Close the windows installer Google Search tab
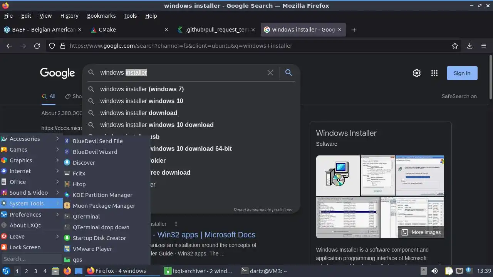Screen dimensions: 493x277 [340, 30]
